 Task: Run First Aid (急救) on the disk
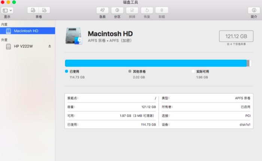tap(103, 10)
